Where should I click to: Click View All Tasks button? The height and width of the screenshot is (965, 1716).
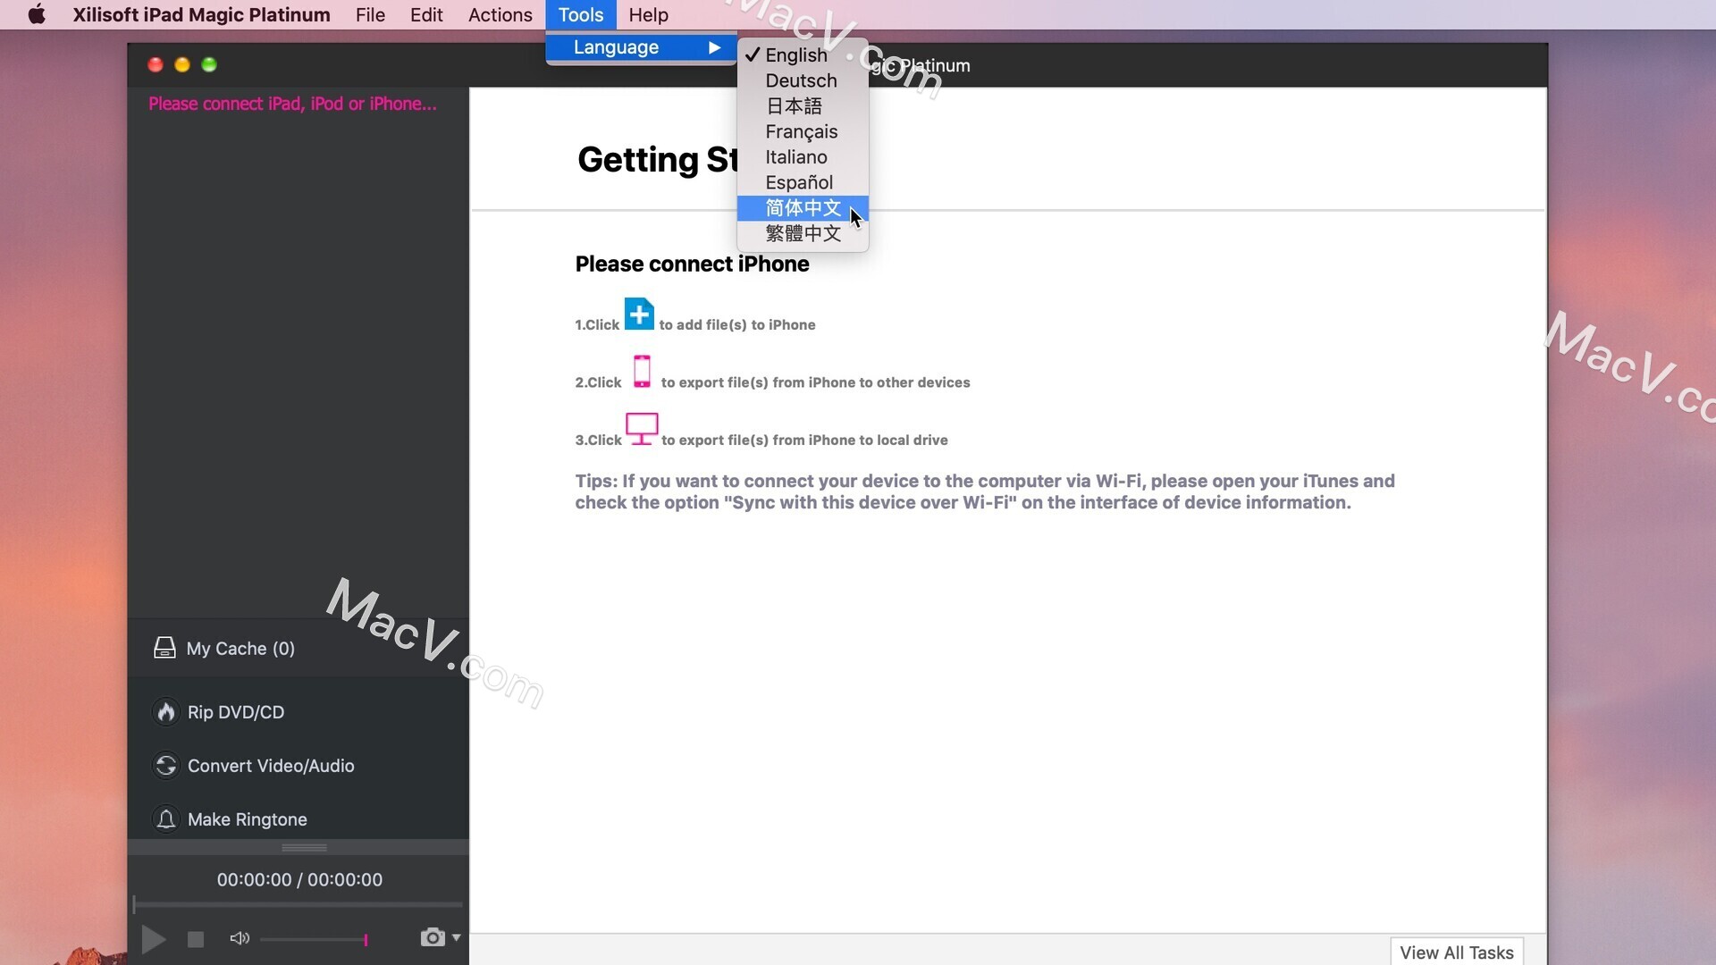[x=1458, y=952]
